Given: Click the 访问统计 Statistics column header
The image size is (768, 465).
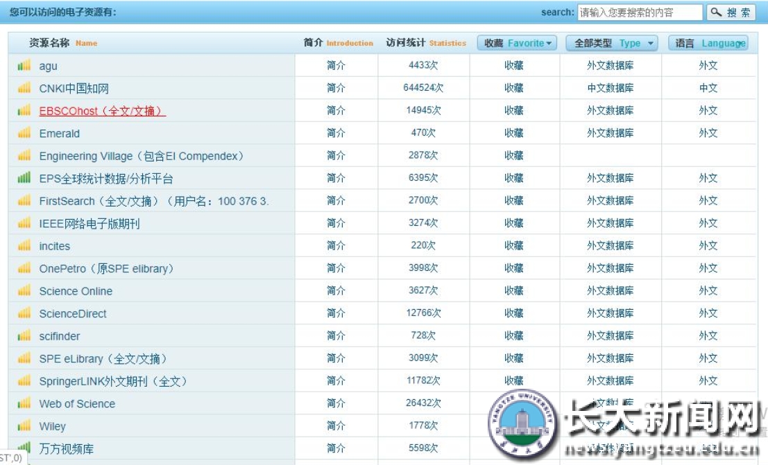Looking at the screenshot, I should click(426, 43).
